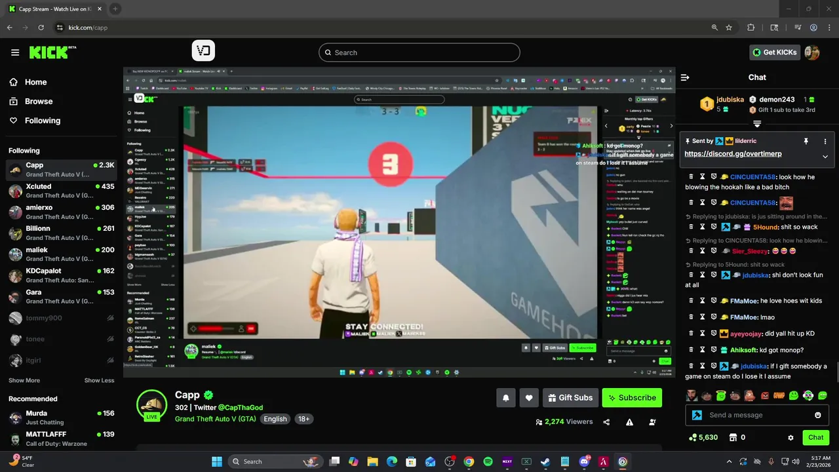
Task: Collapse the chat panel
Action: [x=685, y=77]
